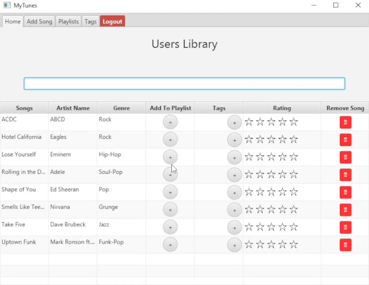Go to the Tags tab
The image size is (369, 285).
[x=90, y=21]
